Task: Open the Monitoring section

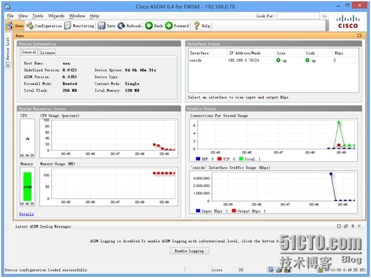Action: point(79,25)
